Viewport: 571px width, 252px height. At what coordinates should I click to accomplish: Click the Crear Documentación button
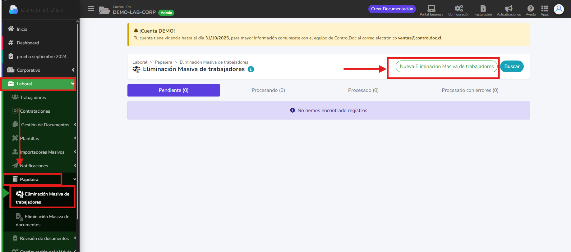coord(392,9)
